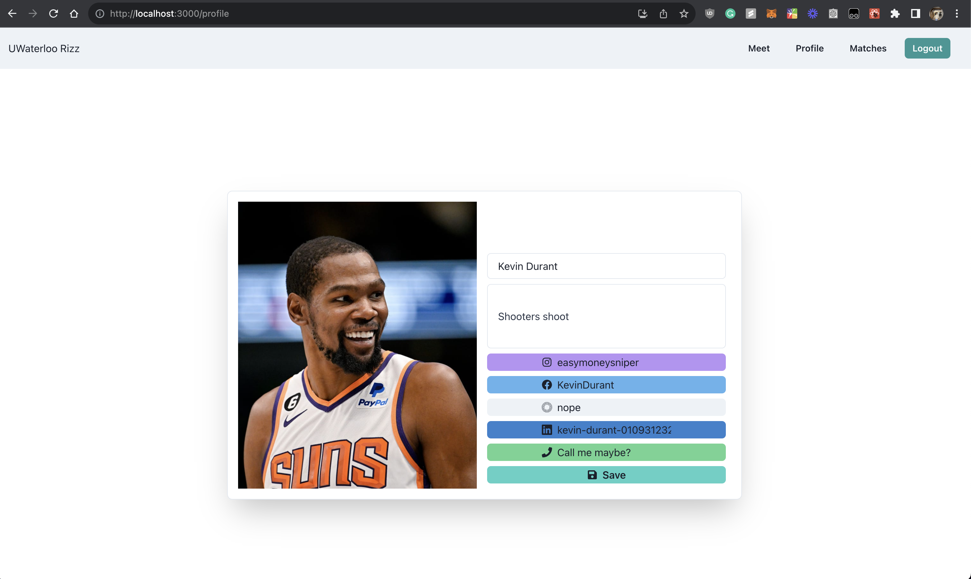
Task: Click the Kevin Durant name input field
Action: point(606,266)
